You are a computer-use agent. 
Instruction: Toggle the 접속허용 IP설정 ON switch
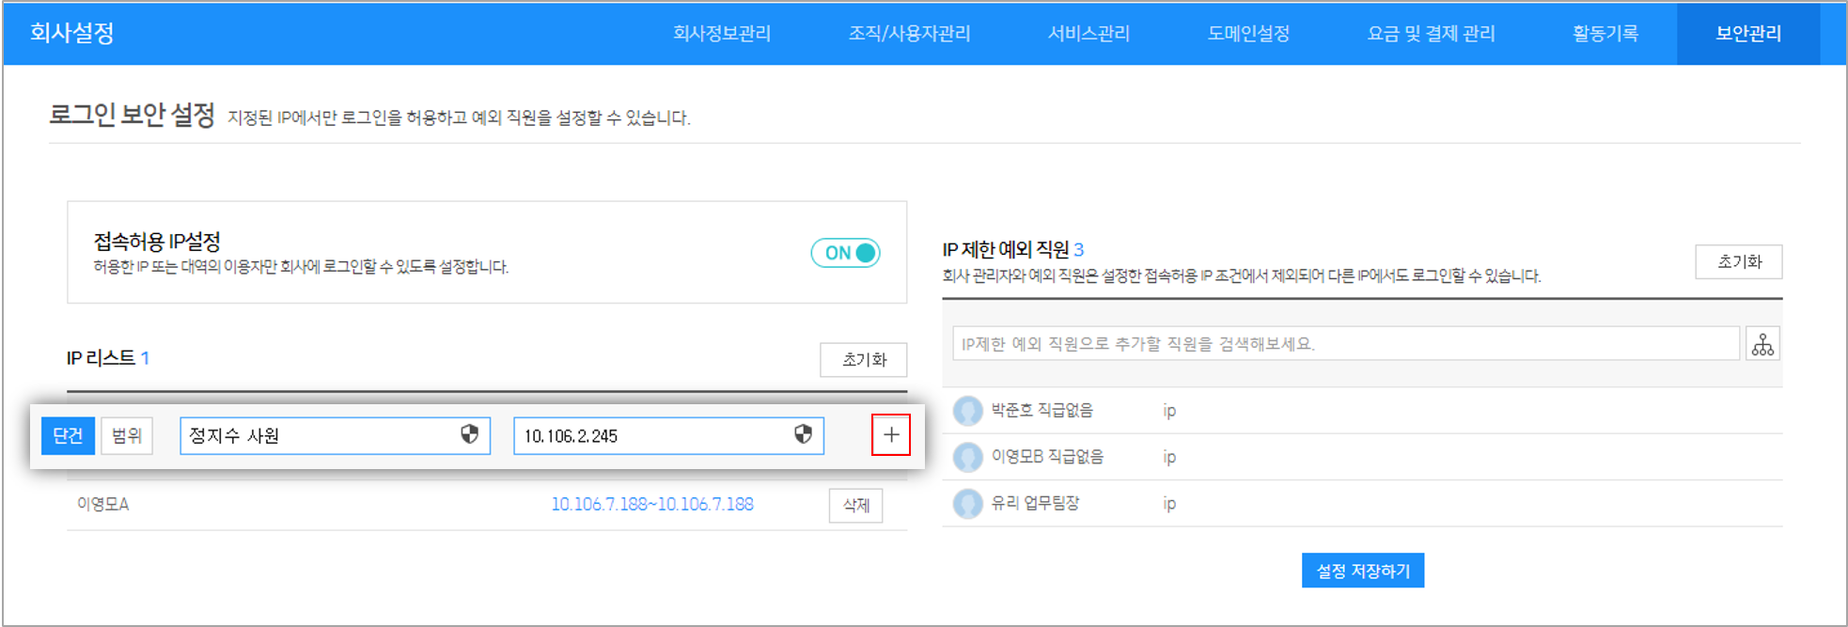[845, 253]
